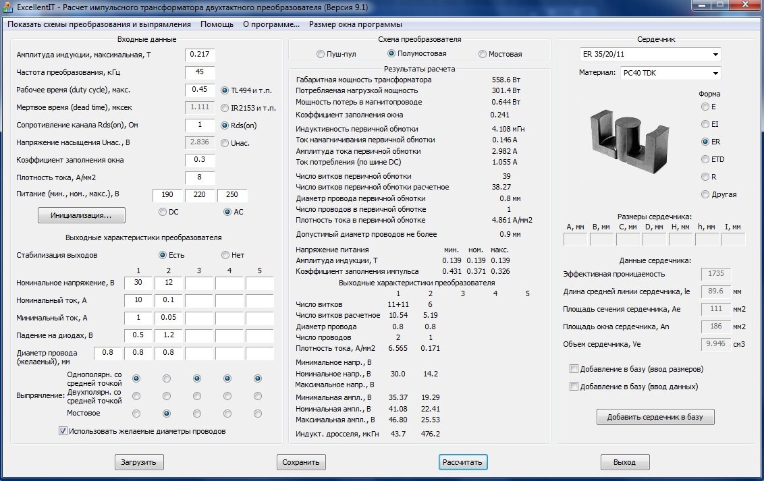
Task: Switch the power supply type to DC
Action: pos(169,212)
